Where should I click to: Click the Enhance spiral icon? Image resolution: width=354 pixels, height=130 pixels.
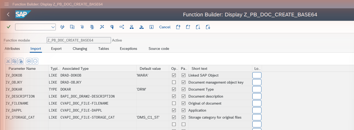click(82, 27)
